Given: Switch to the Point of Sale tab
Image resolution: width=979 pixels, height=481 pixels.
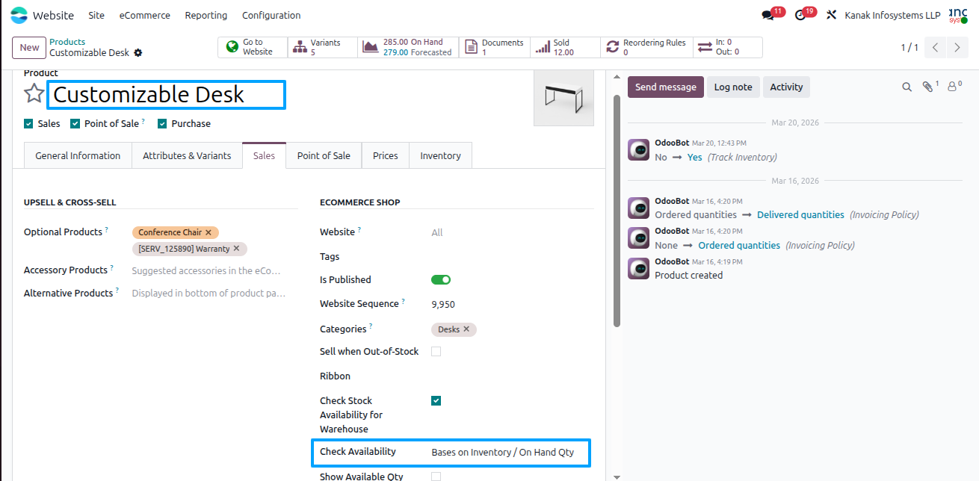Looking at the screenshot, I should [324, 155].
